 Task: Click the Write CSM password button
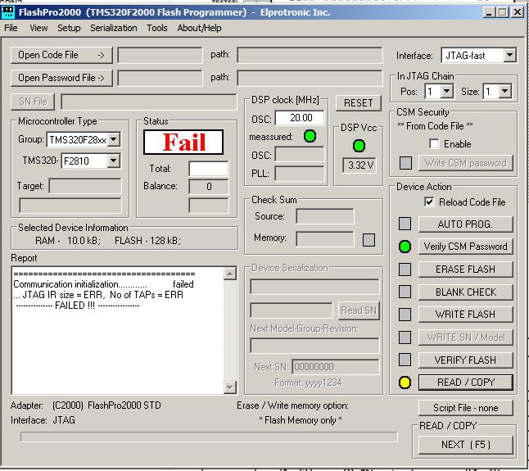point(466,163)
